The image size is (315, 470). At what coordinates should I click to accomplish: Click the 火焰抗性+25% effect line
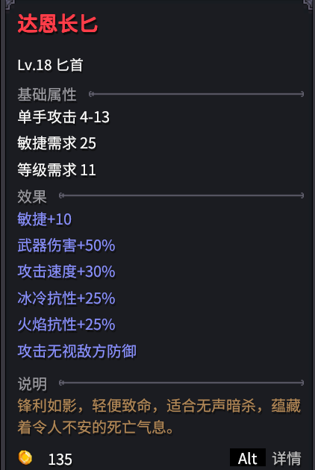[66, 325]
